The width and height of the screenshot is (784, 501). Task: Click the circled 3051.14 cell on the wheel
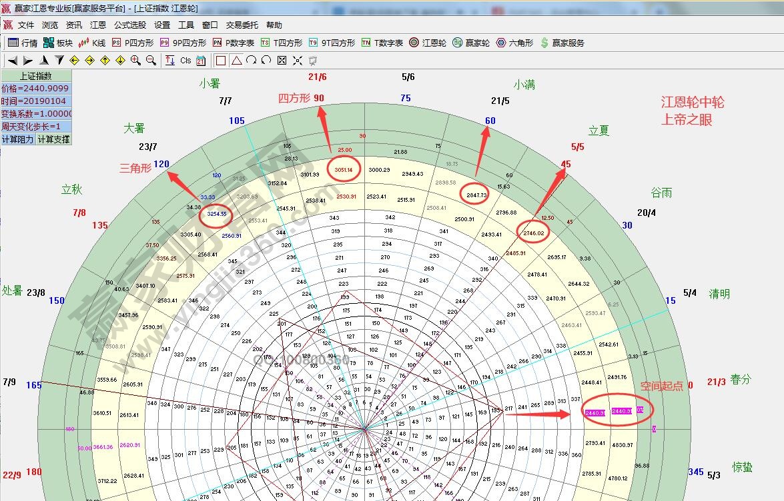345,169
